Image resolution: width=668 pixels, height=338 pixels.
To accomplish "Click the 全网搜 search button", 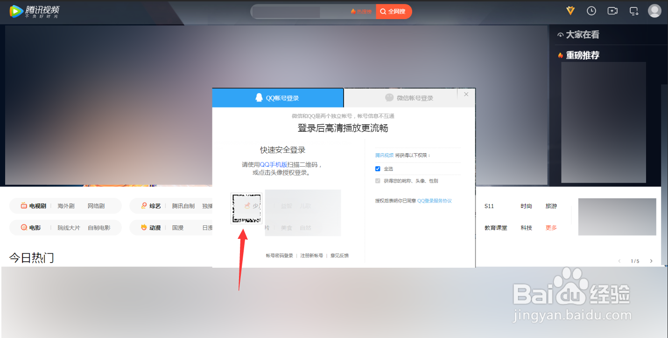I will [x=394, y=12].
